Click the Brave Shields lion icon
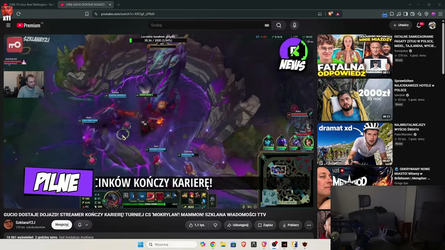Screen dimensions: 445x250 click(x=330, y=14)
